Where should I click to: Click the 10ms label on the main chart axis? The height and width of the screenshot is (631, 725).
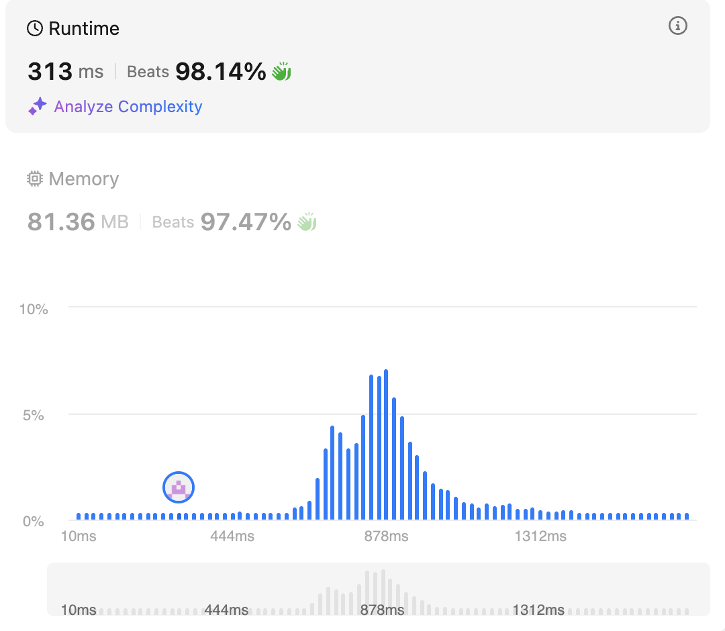pos(78,536)
